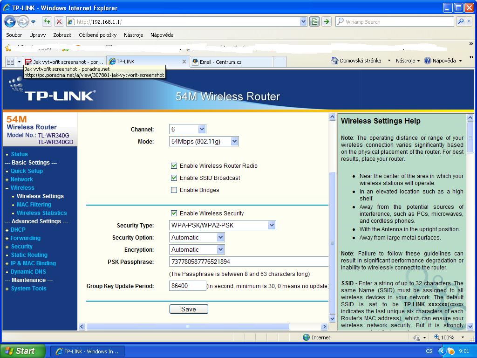Click the Internet zone globe icon
This screenshot has height=358, width=477.
click(x=306, y=337)
